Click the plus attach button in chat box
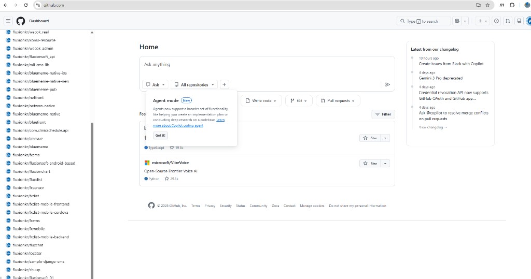Viewport: 531px width, 279px height. [224, 84]
